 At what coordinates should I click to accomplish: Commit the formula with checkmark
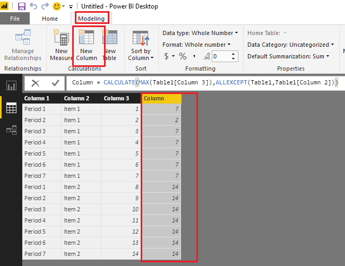(x=55, y=83)
